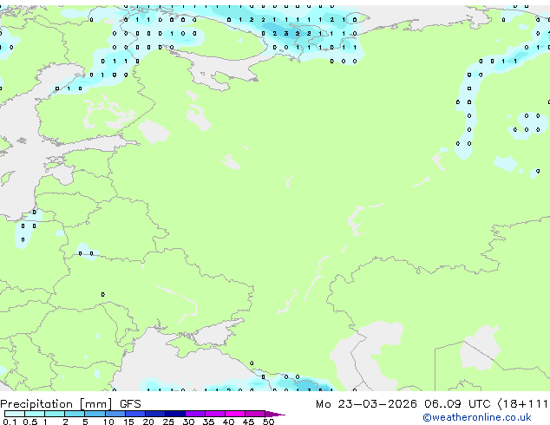Click the '10' legend scale label
This screenshot has height=425, width=550.
tap(108, 422)
